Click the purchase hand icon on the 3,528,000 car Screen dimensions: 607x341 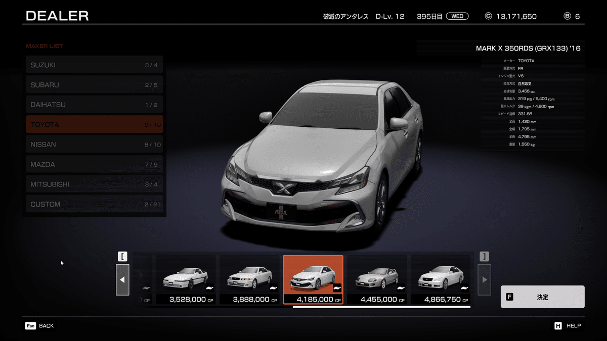pyautogui.click(x=210, y=288)
